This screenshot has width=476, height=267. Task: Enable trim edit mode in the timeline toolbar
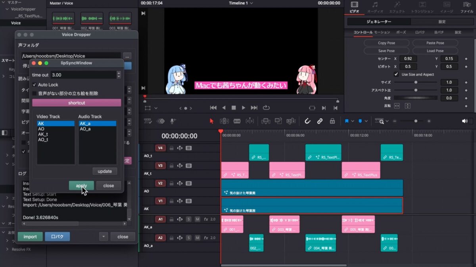pos(224,120)
